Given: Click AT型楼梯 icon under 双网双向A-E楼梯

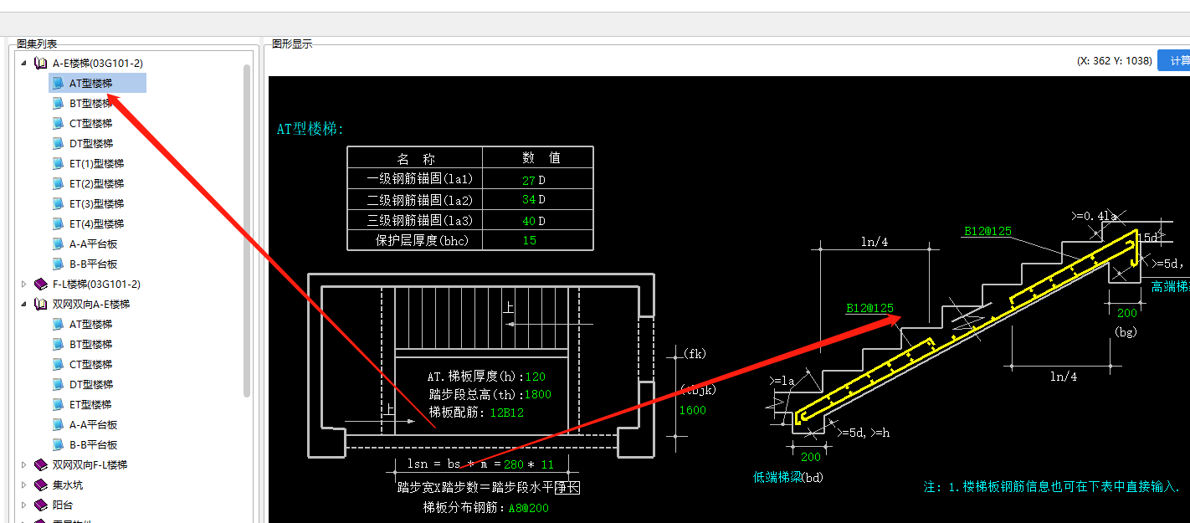Looking at the screenshot, I should tap(58, 324).
